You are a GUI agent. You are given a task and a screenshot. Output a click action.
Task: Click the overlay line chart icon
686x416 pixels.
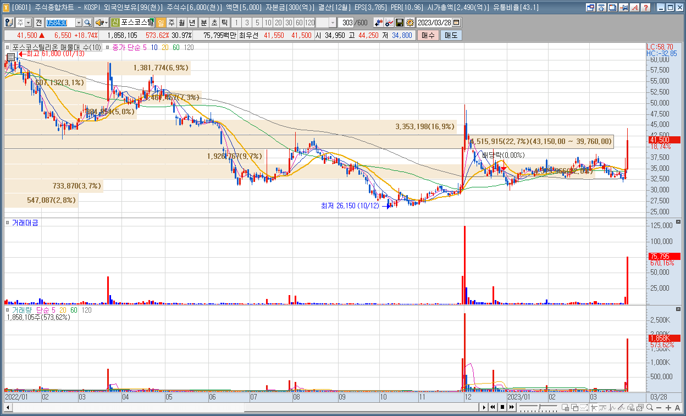pos(389,23)
